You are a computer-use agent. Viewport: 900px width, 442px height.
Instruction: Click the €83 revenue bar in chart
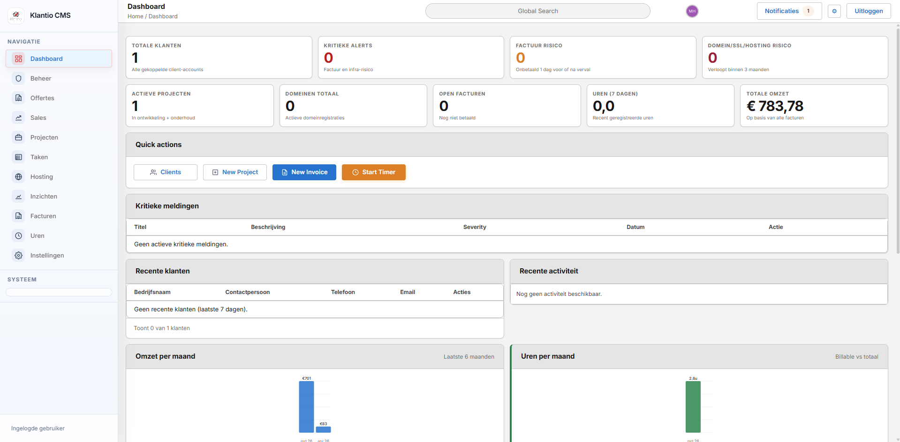point(324,429)
